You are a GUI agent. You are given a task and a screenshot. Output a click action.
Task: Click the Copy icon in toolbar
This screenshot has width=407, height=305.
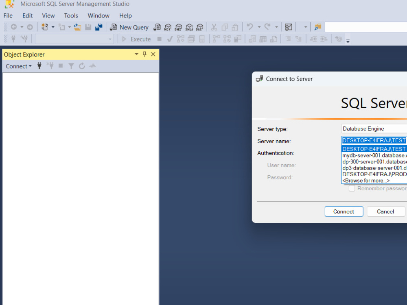(225, 27)
